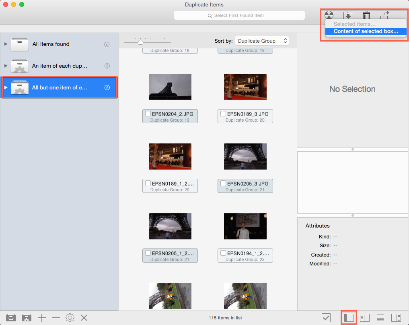
Task: Click info icon for All but one item
Action: click(107, 87)
